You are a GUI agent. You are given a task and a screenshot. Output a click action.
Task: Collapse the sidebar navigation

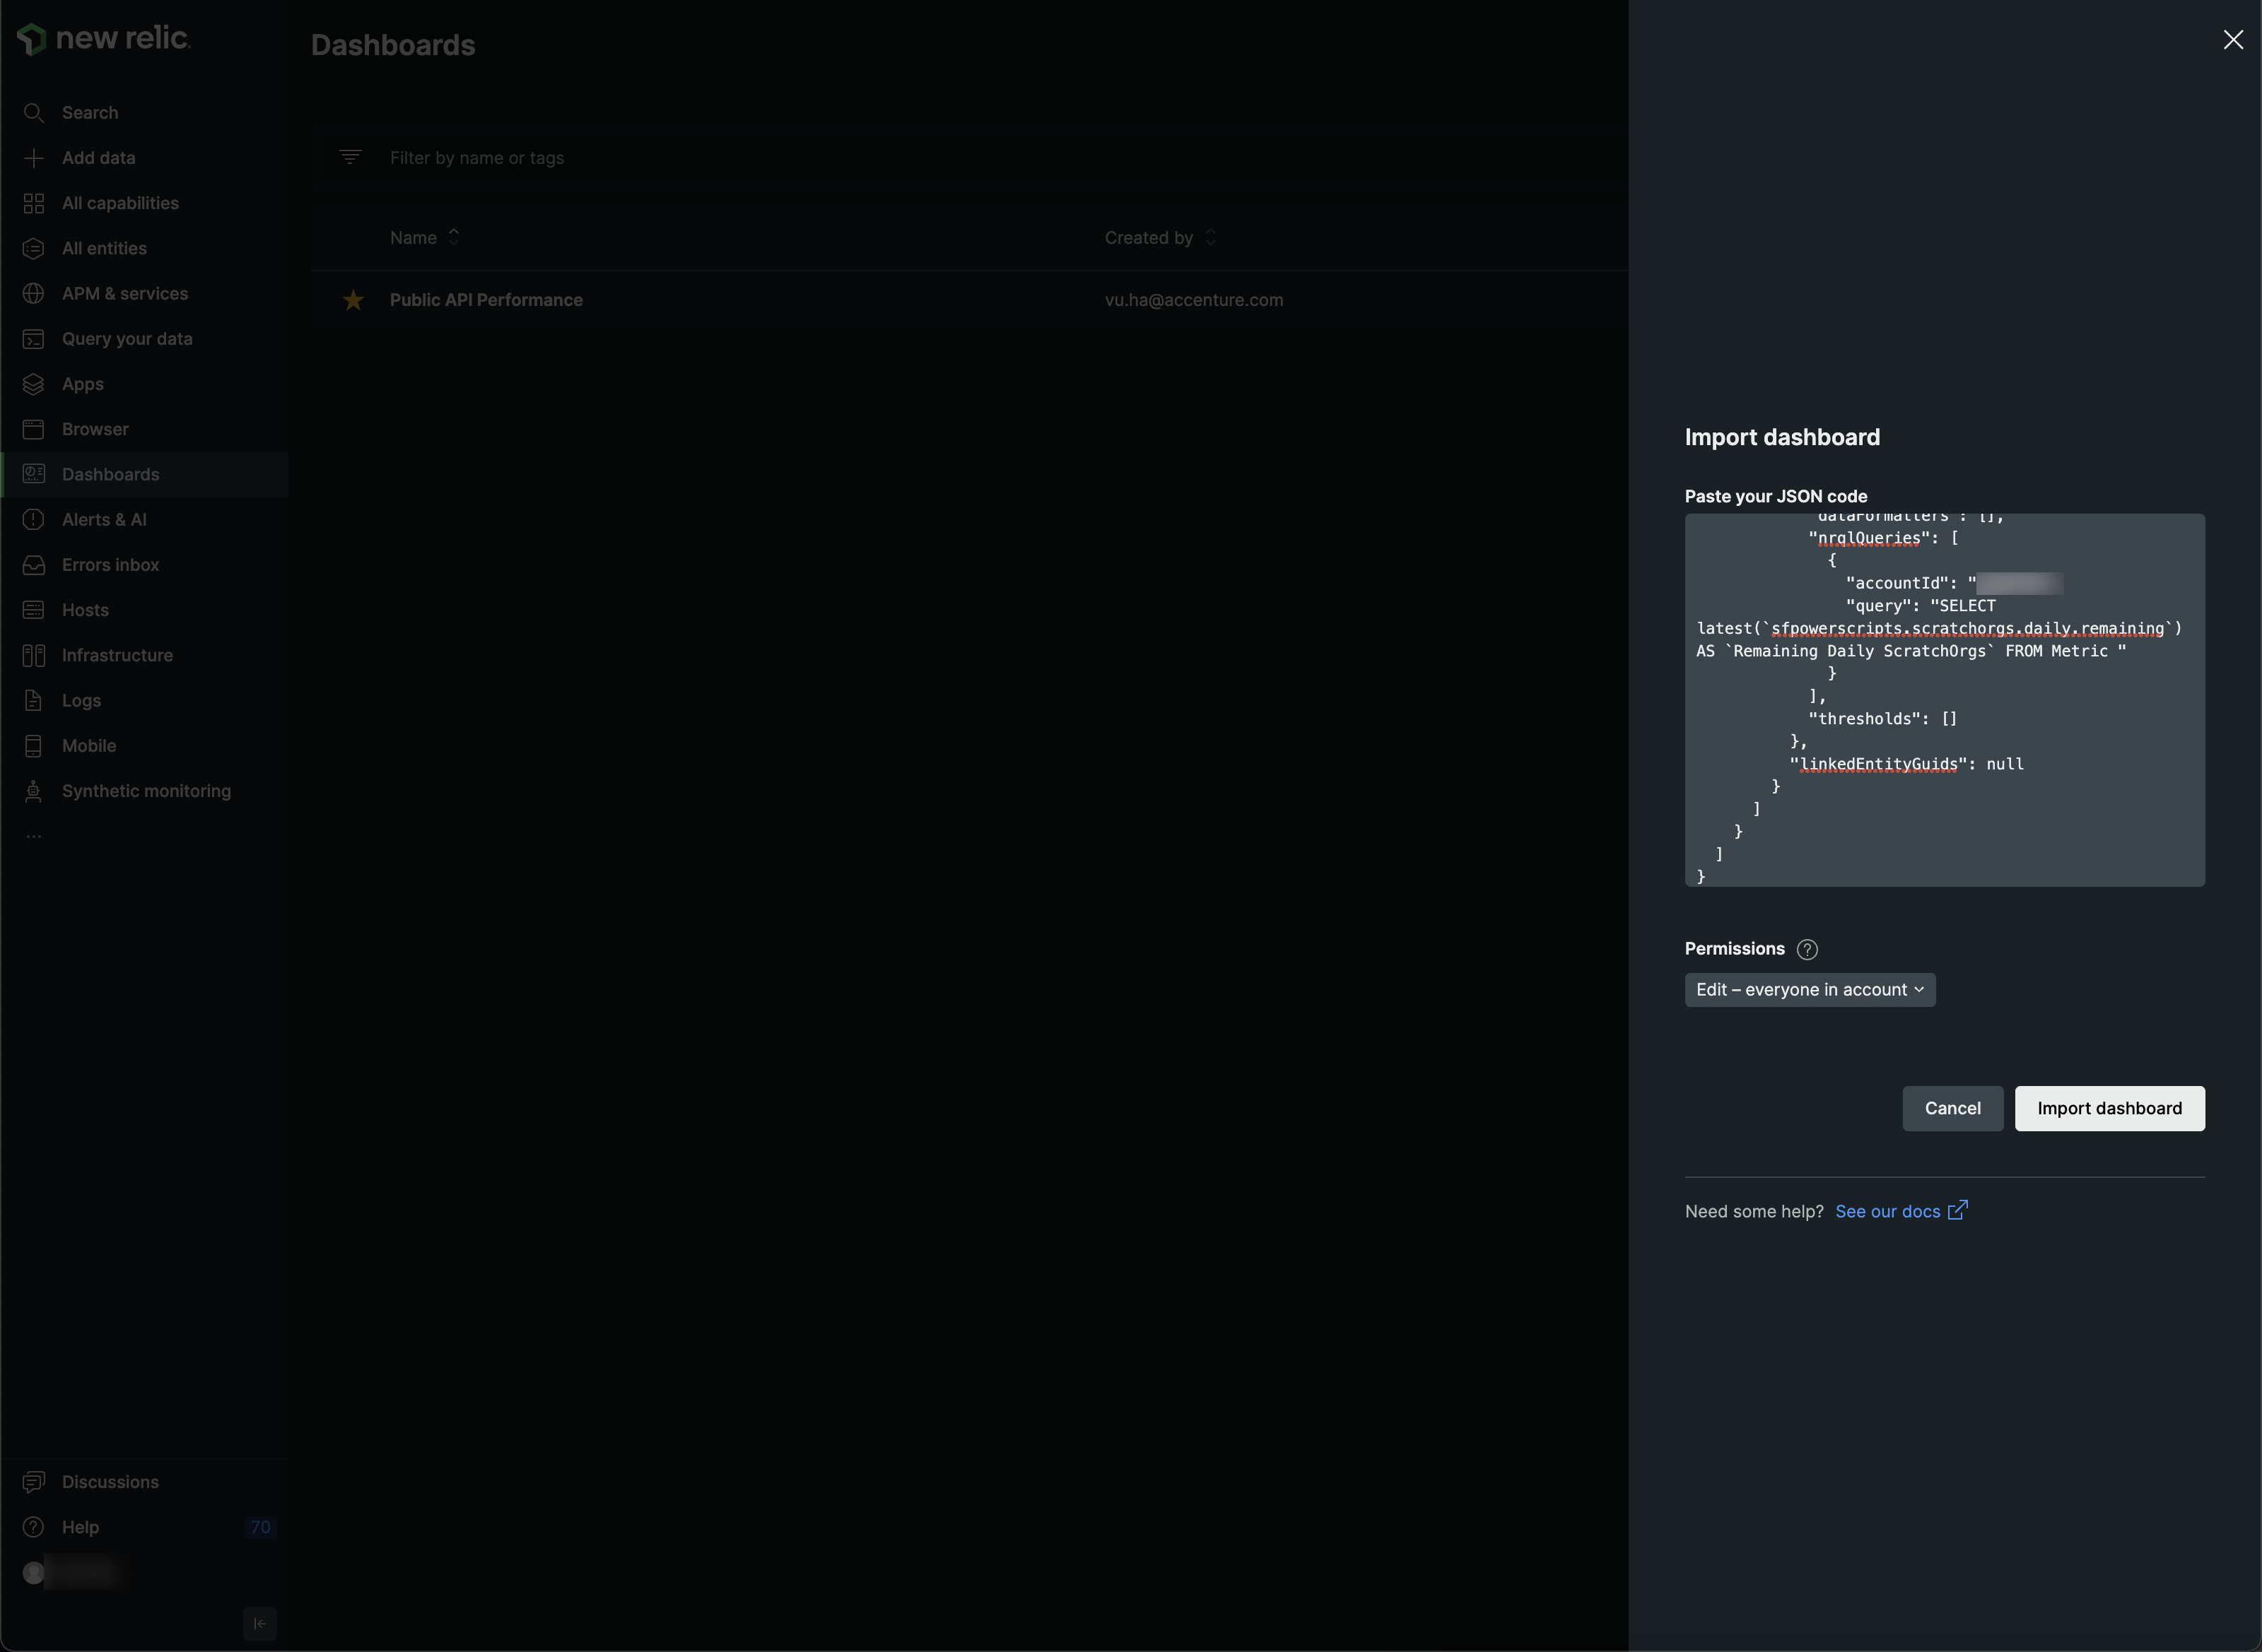pos(259,1623)
